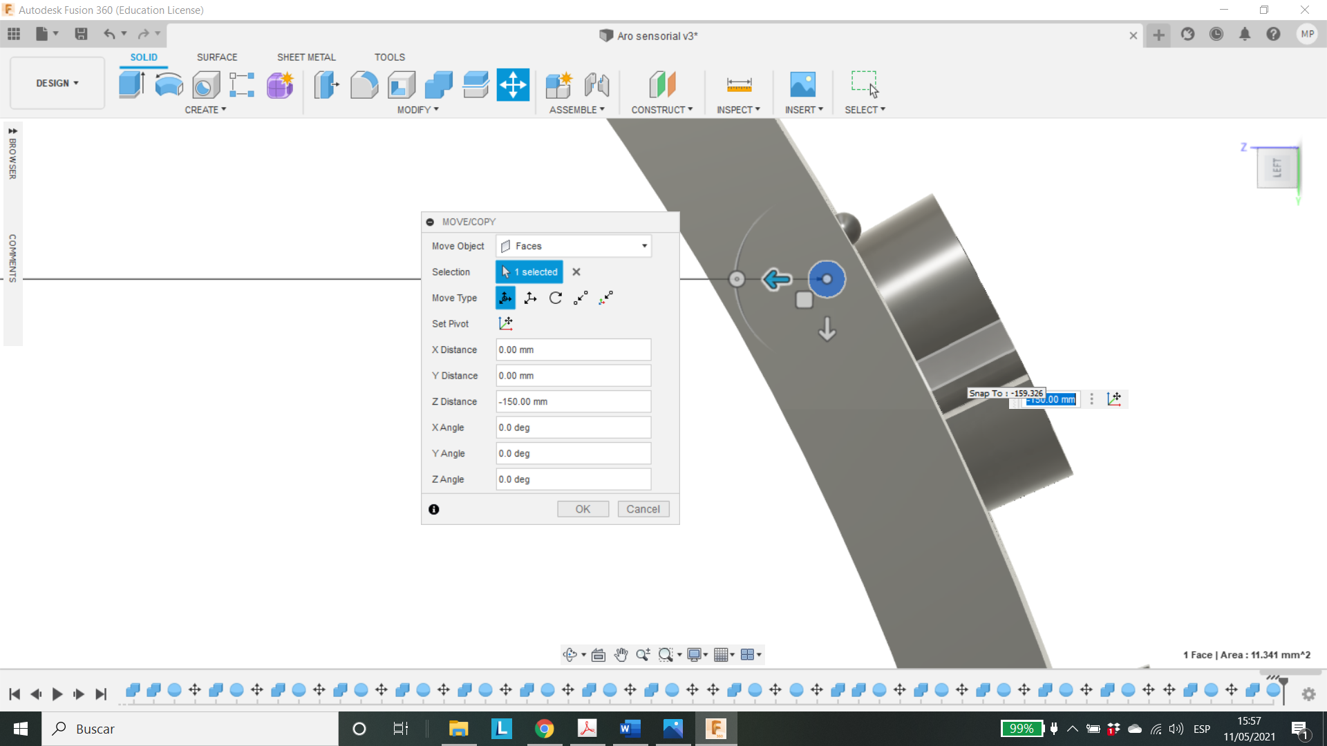Jump to timeline beginning

coord(15,694)
